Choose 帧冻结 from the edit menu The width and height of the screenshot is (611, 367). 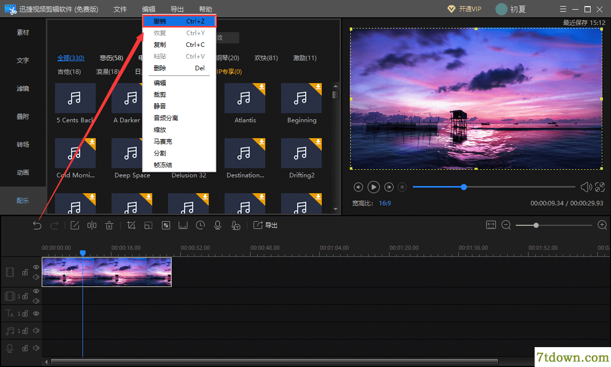180,165
